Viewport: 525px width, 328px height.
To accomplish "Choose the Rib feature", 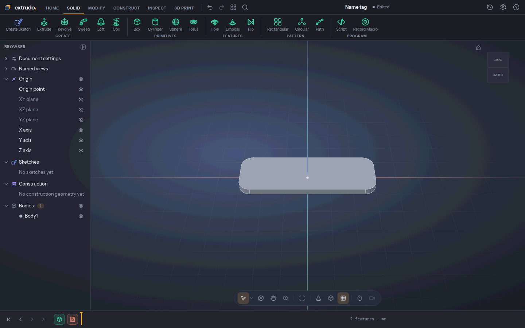I will point(251,25).
